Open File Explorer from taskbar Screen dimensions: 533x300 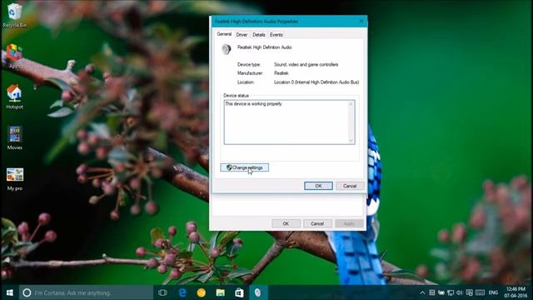point(220,292)
